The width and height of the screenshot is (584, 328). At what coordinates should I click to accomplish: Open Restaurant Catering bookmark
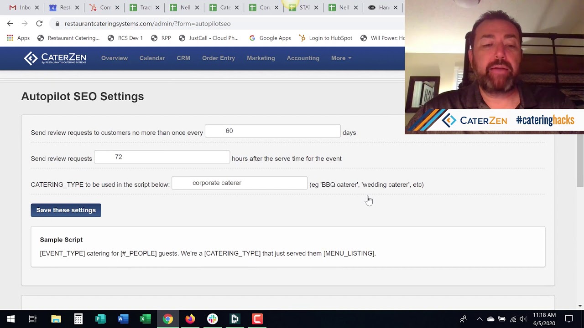click(68, 38)
